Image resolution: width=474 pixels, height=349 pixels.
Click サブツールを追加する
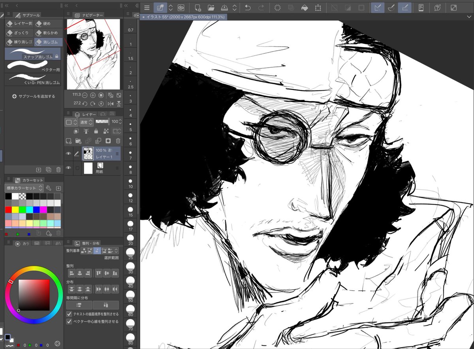tap(34, 96)
